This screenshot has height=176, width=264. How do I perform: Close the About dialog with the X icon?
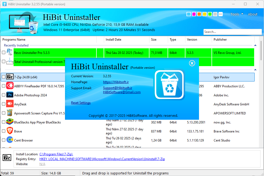point(192,63)
